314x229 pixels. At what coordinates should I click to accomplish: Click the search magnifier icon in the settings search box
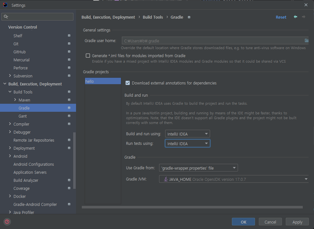pyautogui.click(x=6, y=17)
